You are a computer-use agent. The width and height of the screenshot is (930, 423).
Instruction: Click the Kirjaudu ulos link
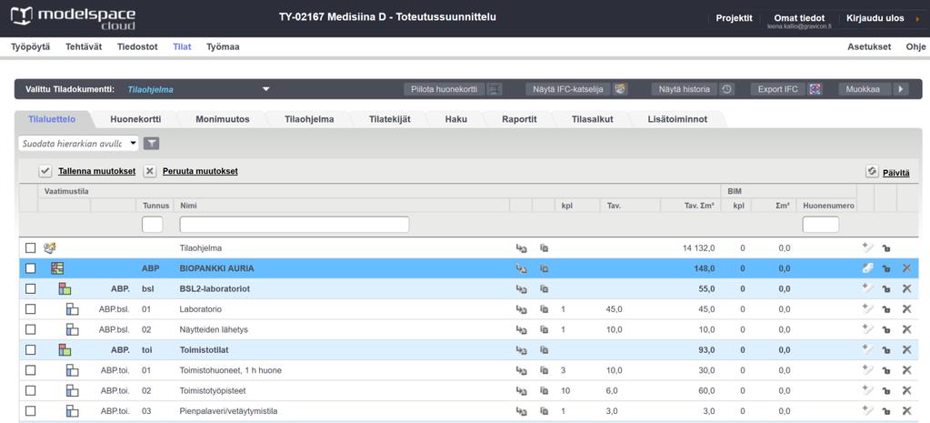tap(875, 18)
